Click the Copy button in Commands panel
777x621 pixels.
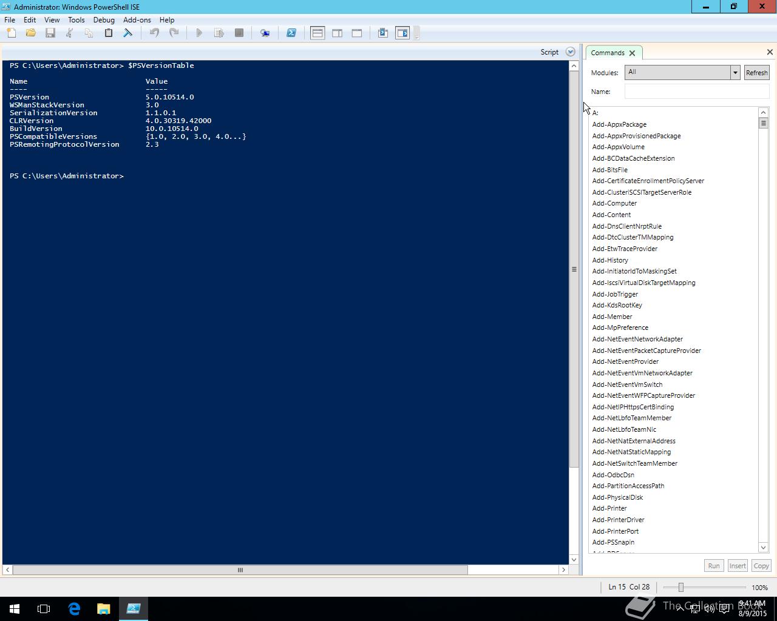tap(761, 566)
